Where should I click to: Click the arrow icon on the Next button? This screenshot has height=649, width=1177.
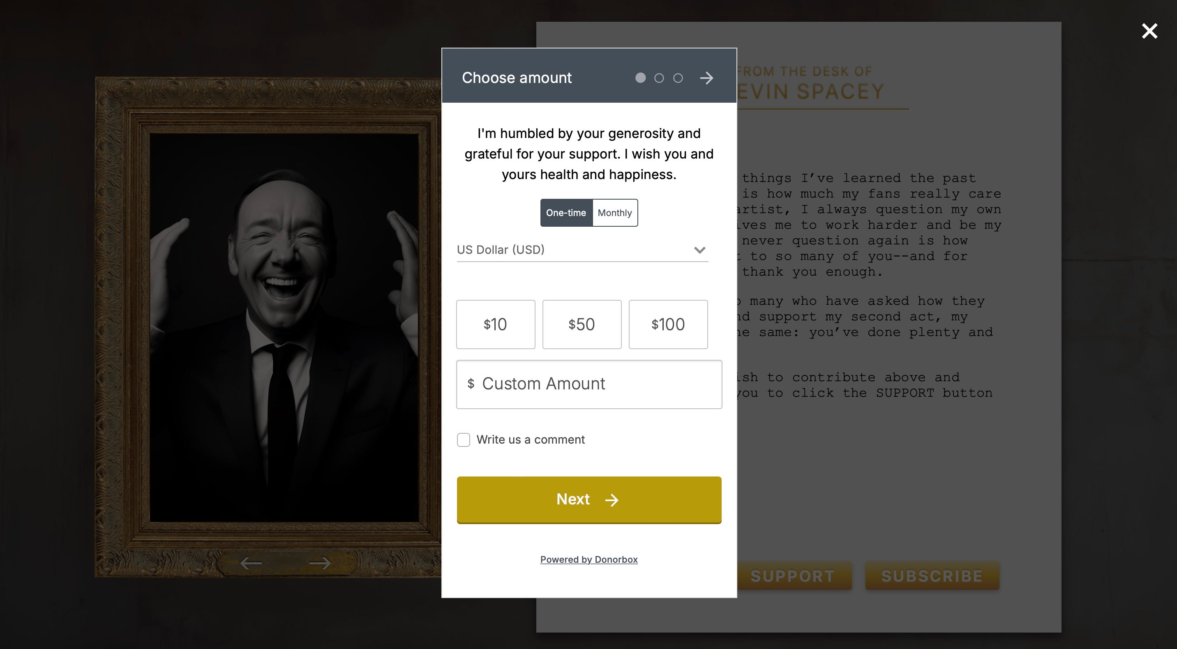pos(612,500)
